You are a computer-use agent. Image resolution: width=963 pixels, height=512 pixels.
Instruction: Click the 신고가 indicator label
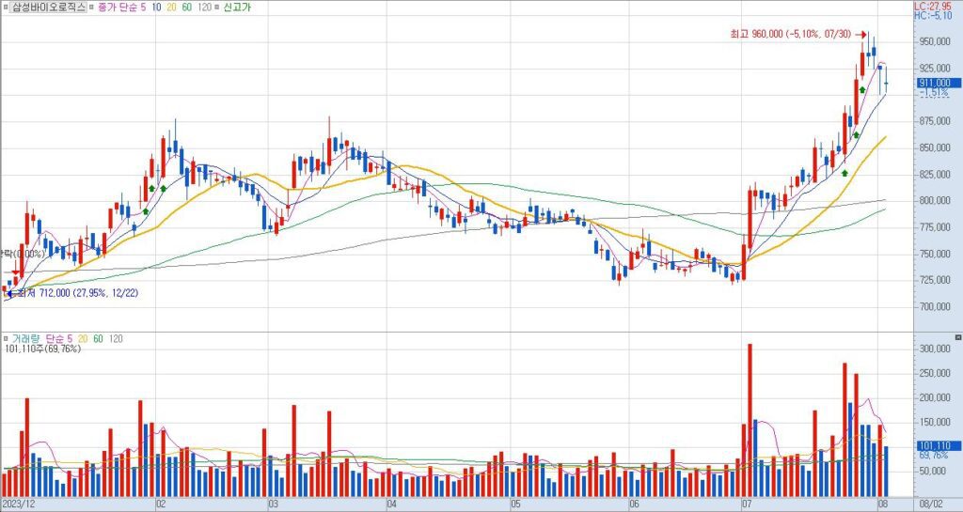[237, 8]
